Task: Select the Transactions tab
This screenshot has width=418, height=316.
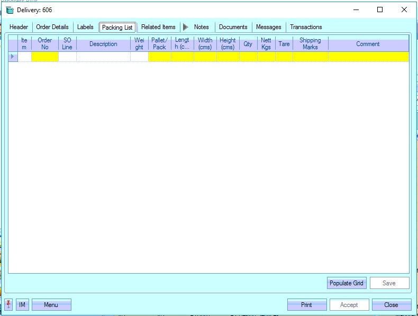Action: point(306,27)
